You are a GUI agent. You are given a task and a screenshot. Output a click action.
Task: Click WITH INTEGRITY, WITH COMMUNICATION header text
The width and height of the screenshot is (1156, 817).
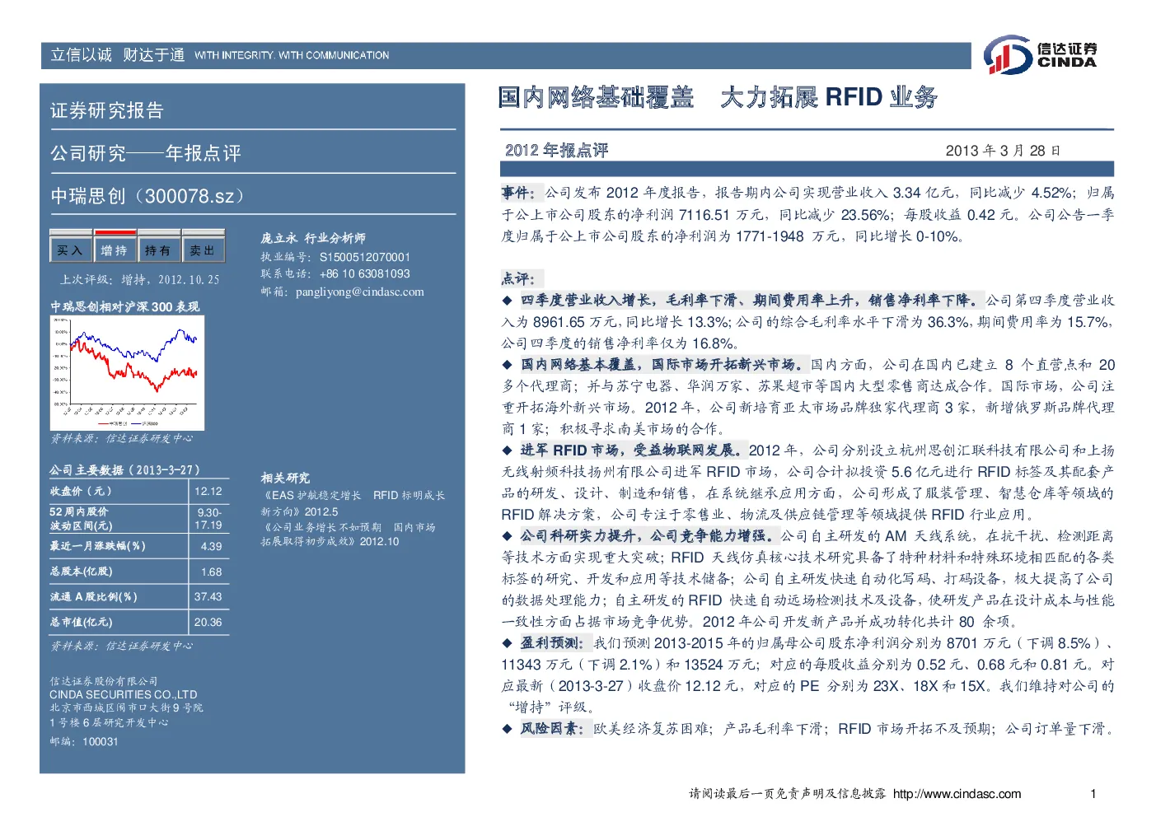tap(292, 55)
